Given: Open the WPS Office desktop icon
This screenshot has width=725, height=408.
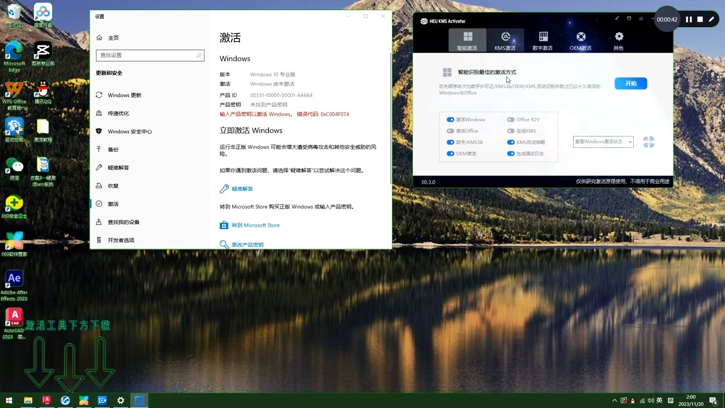Looking at the screenshot, I should coord(14,95).
